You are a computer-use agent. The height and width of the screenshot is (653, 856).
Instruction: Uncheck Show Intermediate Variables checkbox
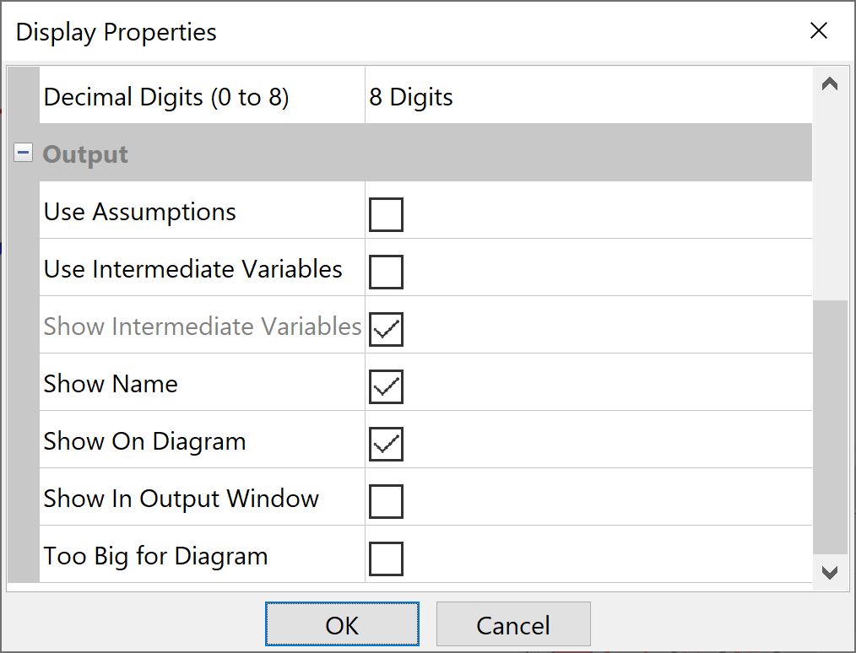[x=386, y=329]
